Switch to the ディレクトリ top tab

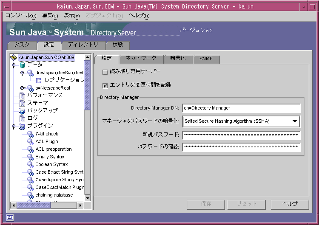click(x=83, y=45)
